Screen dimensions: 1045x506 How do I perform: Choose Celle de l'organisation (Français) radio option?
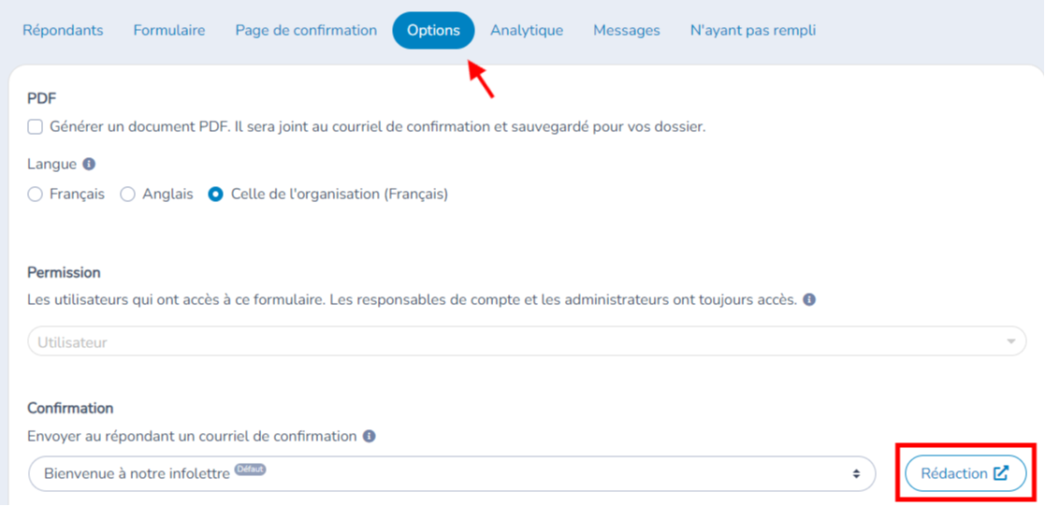[x=215, y=195]
